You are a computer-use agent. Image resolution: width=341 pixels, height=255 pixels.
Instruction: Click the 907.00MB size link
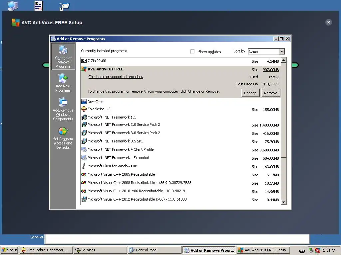pyautogui.click(x=271, y=70)
